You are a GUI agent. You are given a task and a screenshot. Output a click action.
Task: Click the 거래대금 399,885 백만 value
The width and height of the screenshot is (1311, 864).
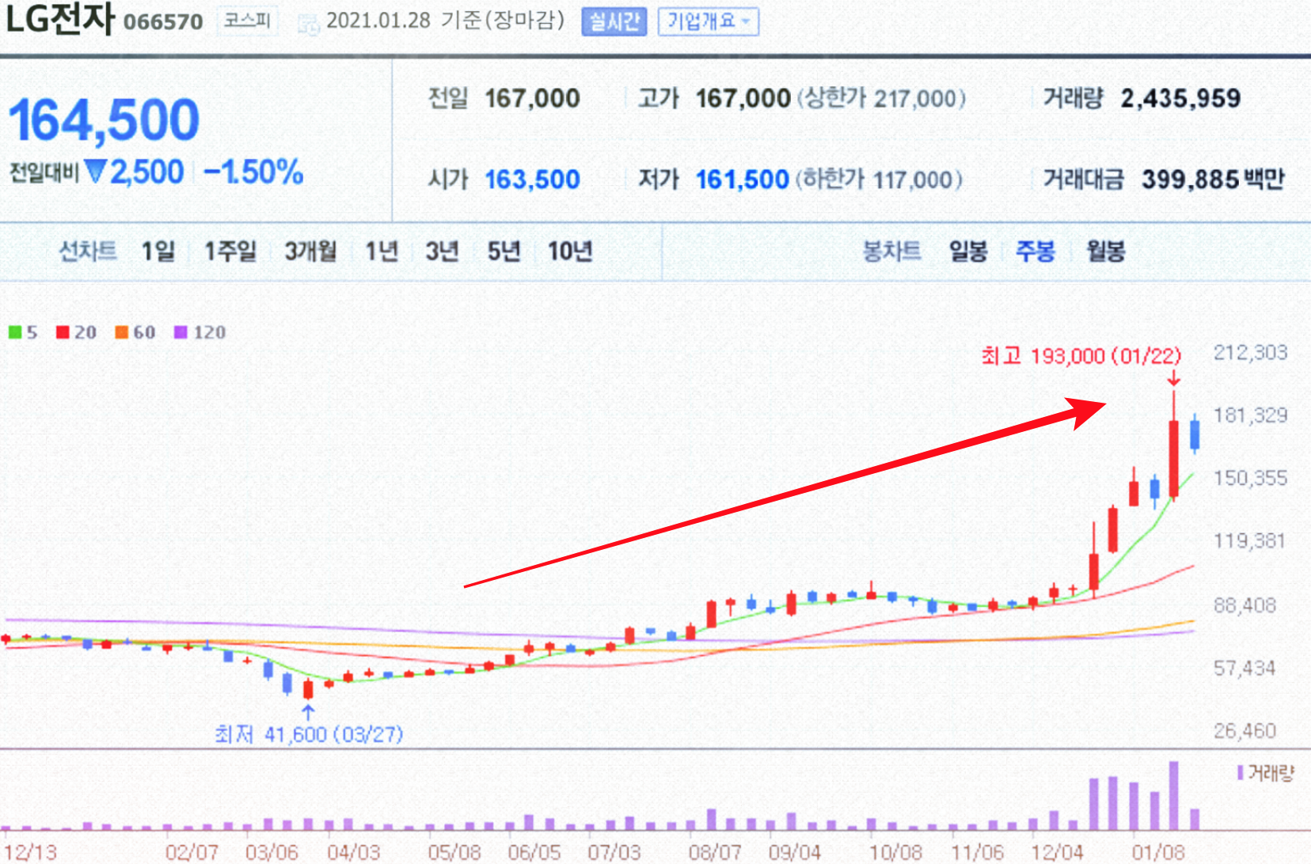1212,180
